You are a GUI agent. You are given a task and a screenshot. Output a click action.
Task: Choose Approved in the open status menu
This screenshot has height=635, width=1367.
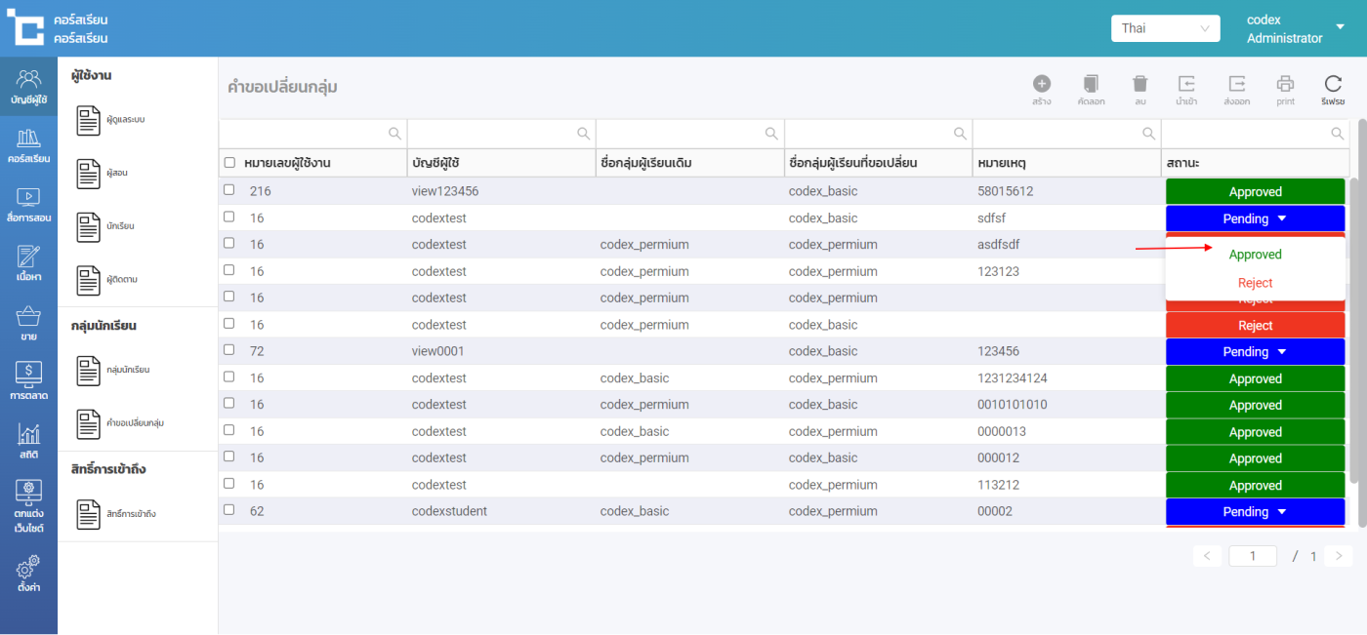(1255, 255)
